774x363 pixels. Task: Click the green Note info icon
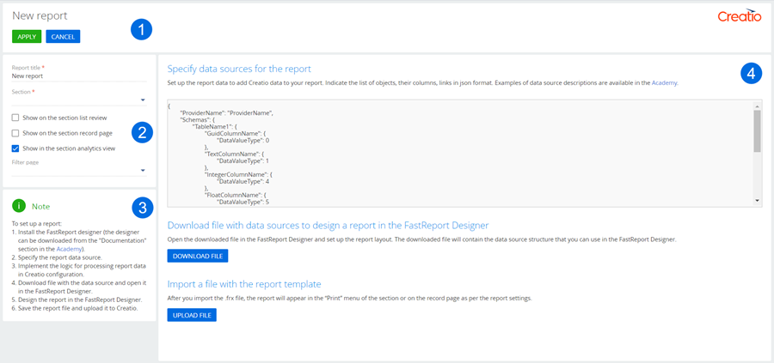pos(19,206)
